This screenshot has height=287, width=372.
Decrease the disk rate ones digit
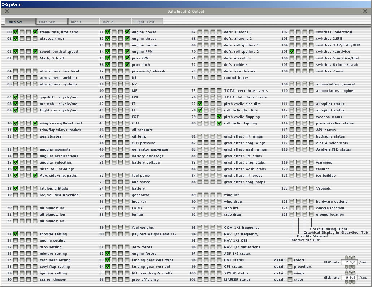[350, 282]
